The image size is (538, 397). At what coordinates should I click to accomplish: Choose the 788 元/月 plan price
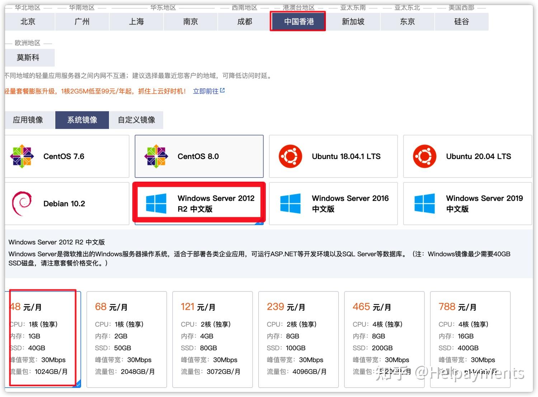pyautogui.click(x=457, y=307)
